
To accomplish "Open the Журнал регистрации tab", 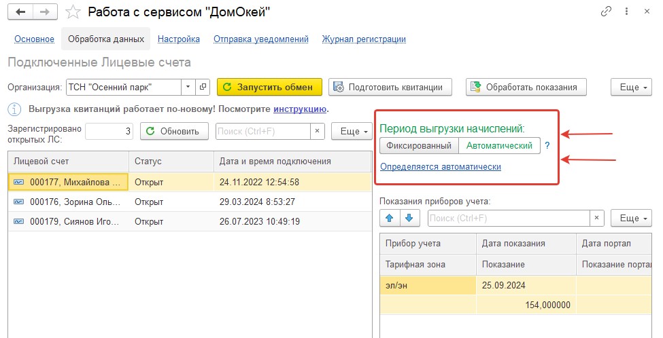I will point(364,39).
